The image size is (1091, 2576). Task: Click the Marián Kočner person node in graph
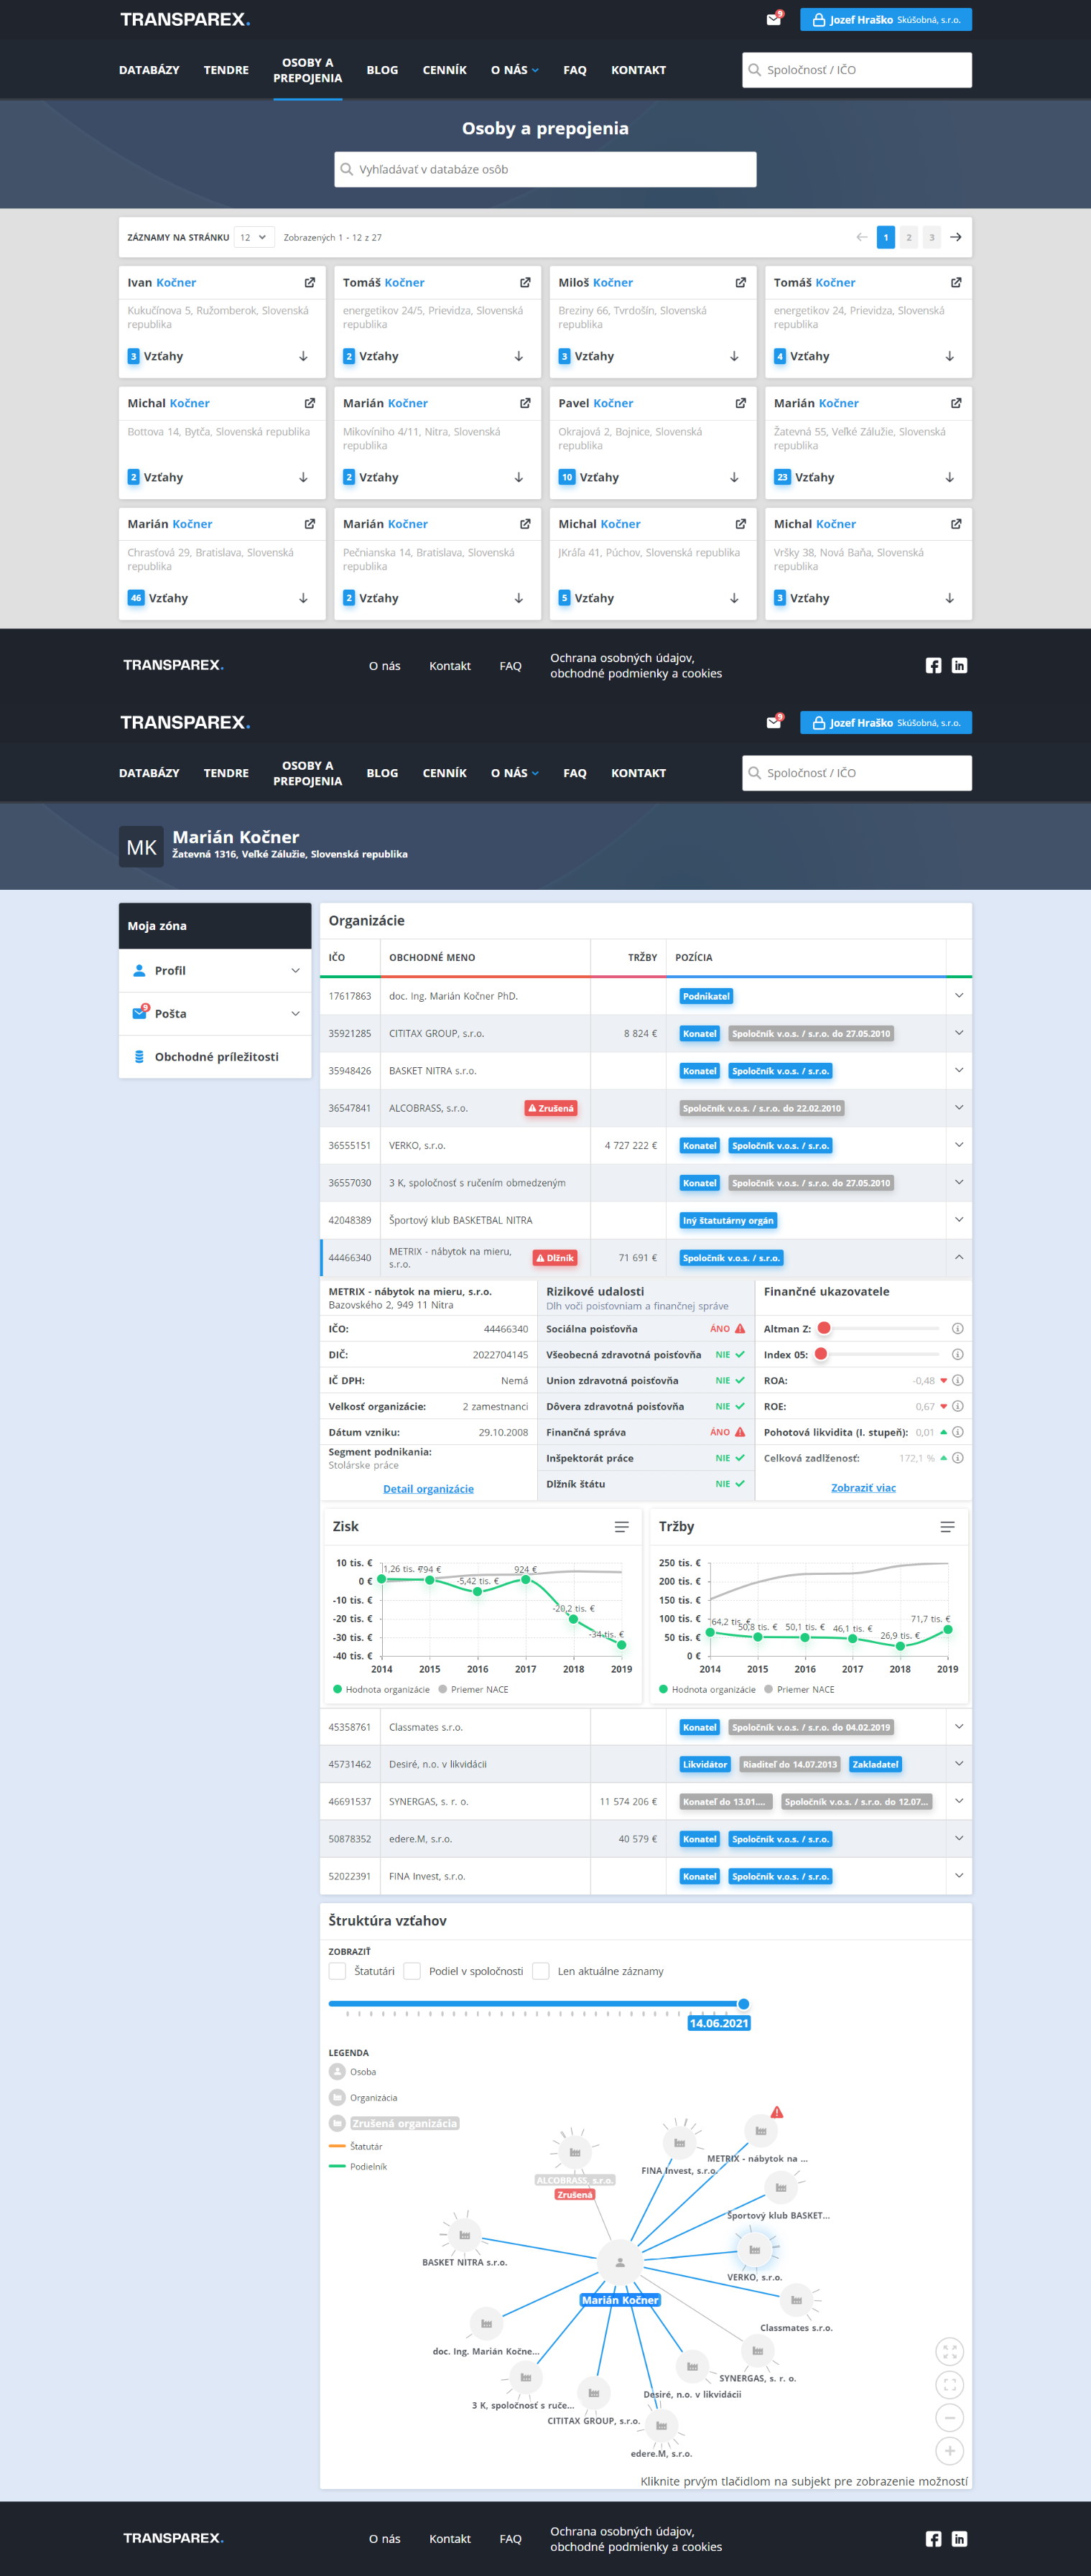(620, 2262)
